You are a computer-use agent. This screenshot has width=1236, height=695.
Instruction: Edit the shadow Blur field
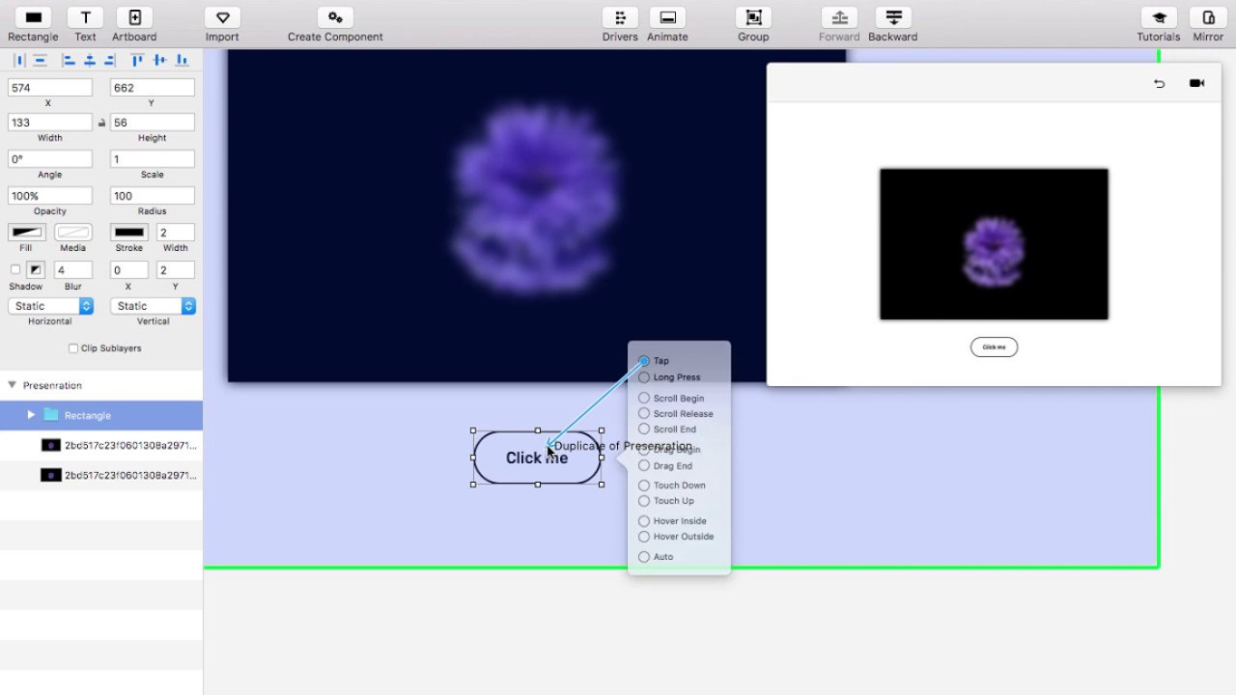[73, 270]
